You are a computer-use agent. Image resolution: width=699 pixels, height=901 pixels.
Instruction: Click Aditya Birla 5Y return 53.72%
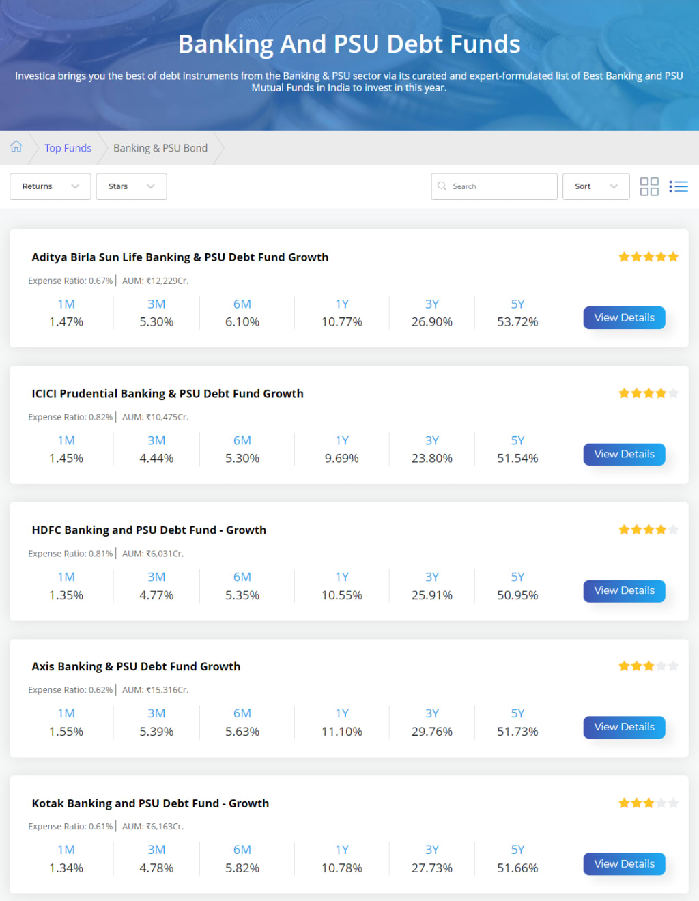(x=517, y=322)
